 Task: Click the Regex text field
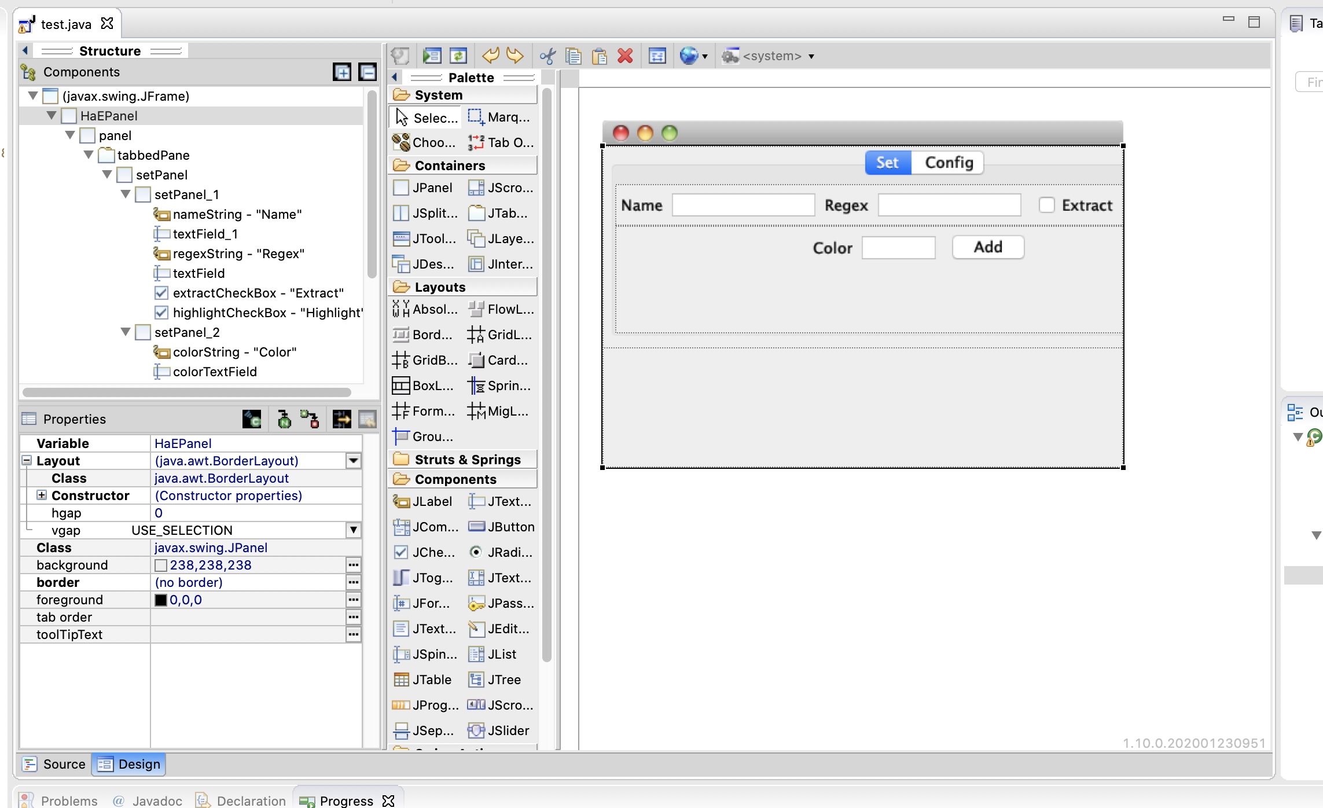pos(949,205)
